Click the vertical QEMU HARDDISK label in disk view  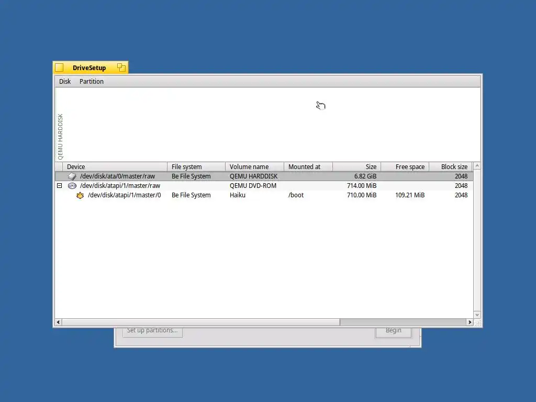pyautogui.click(x=61, y=137)
